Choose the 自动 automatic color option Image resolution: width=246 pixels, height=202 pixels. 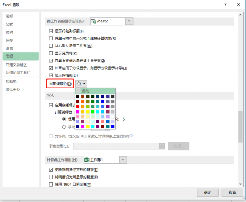(95, 91)
